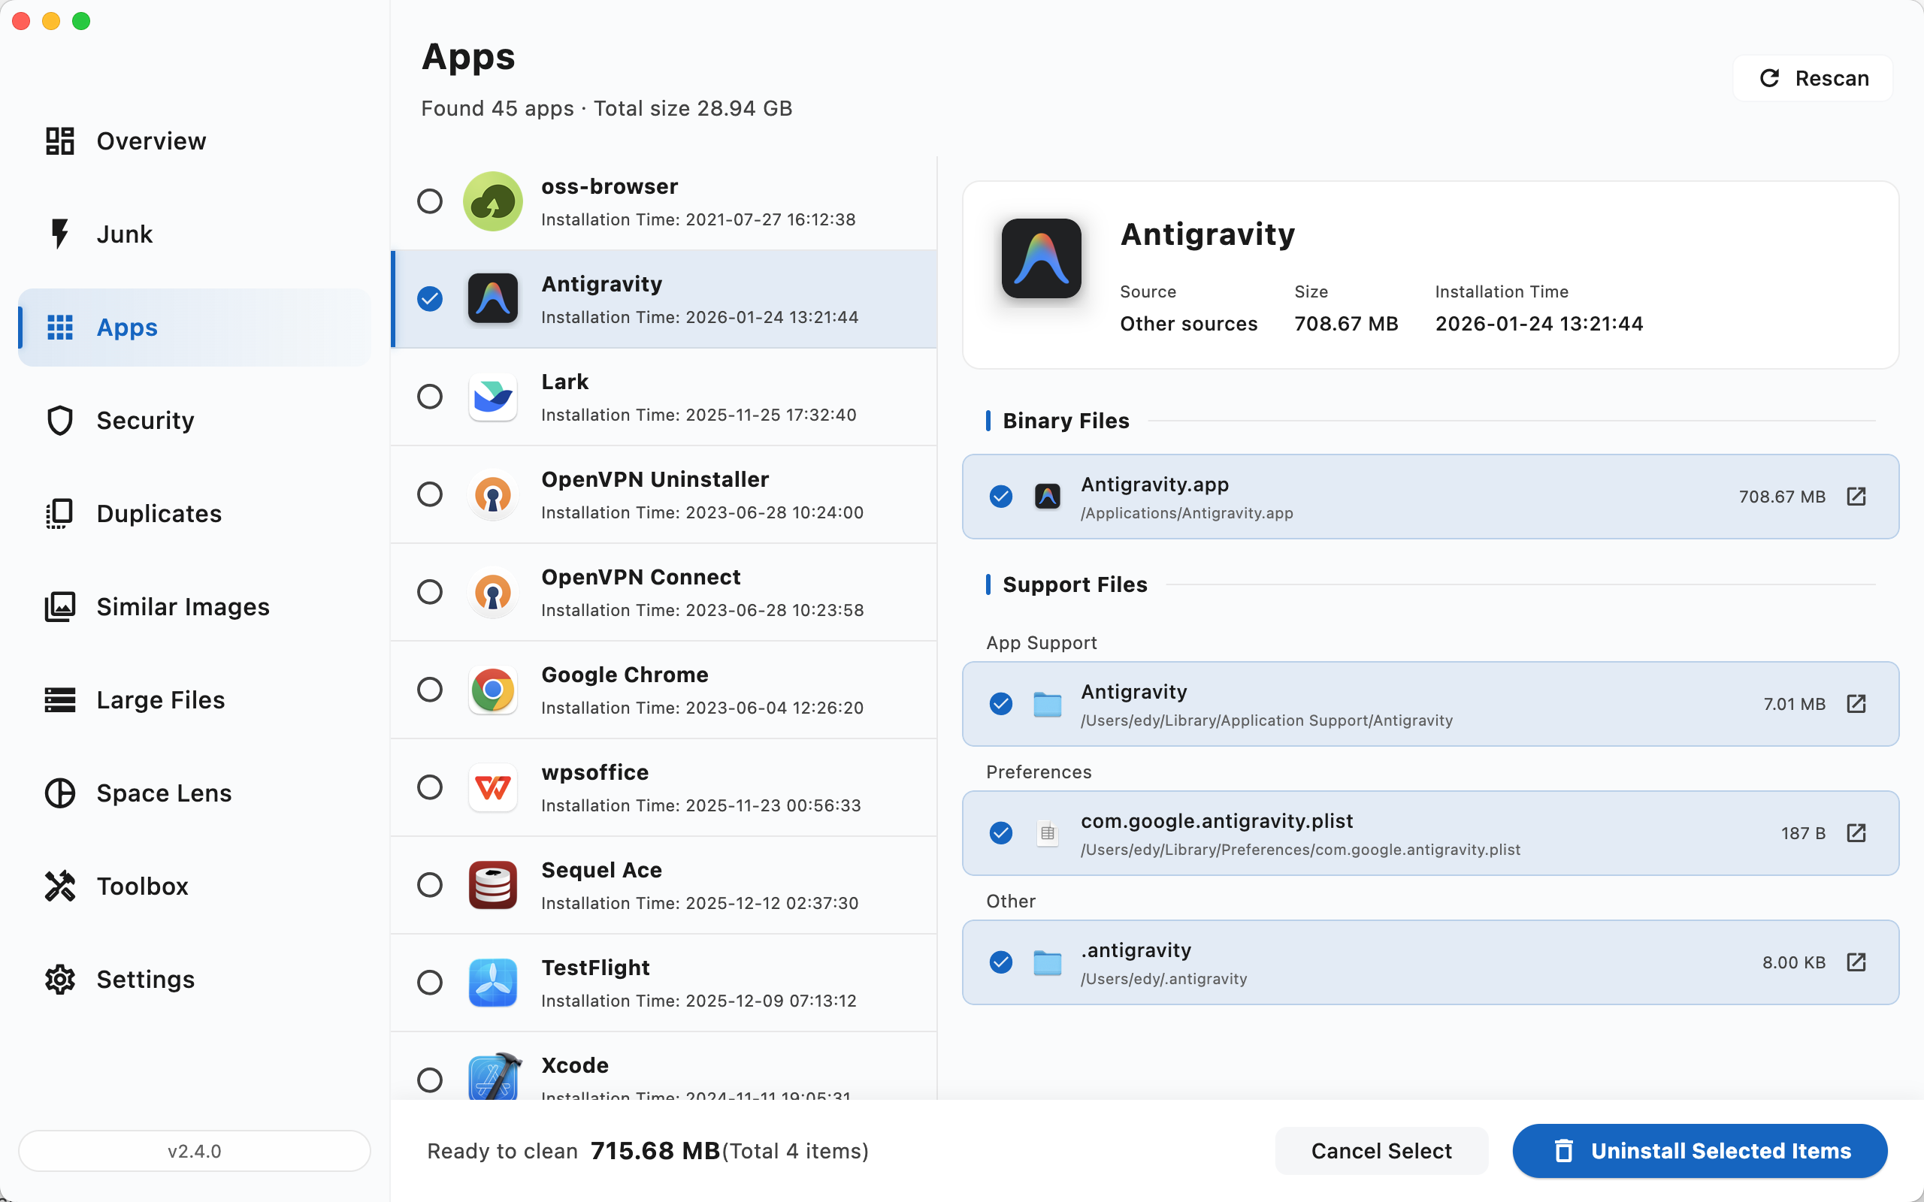Select the Apps sidebar item
Viewport: 1924px width, 1202px height.
pyautogui.click(x=194, y=327)
